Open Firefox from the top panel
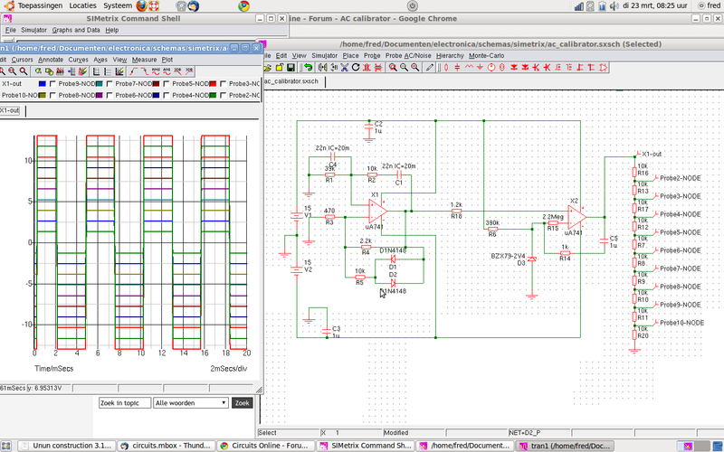724x452 pixels. (x=141, y=5)
